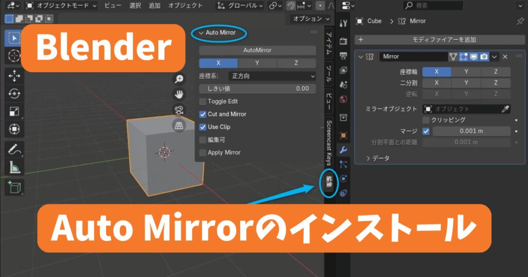Image resolution: width=528 pixels, height=277 pixels.
Task: Open the Object Constraints properties tab
Action: [x=343, y=193]
